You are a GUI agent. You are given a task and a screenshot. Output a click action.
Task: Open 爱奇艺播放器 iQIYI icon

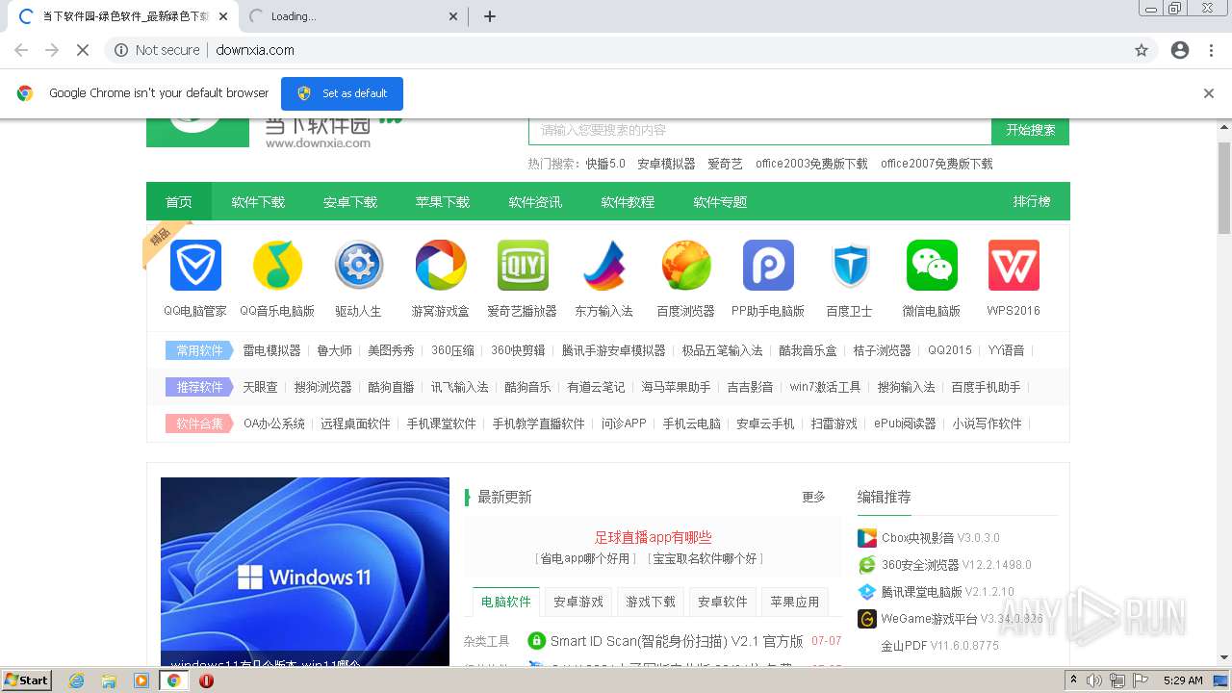coord(523,266)
